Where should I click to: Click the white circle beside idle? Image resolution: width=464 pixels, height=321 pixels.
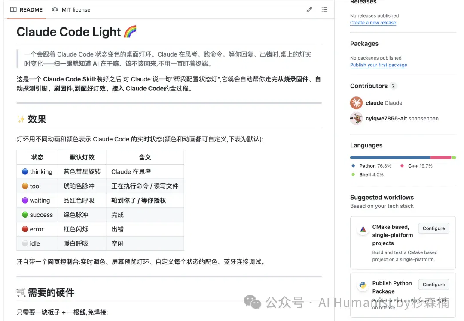(x=25, y=243)
